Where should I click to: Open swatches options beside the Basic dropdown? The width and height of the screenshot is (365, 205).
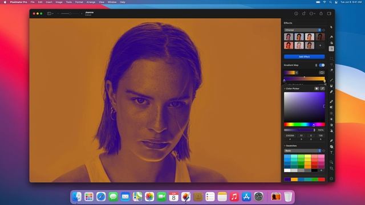(323, 150)
